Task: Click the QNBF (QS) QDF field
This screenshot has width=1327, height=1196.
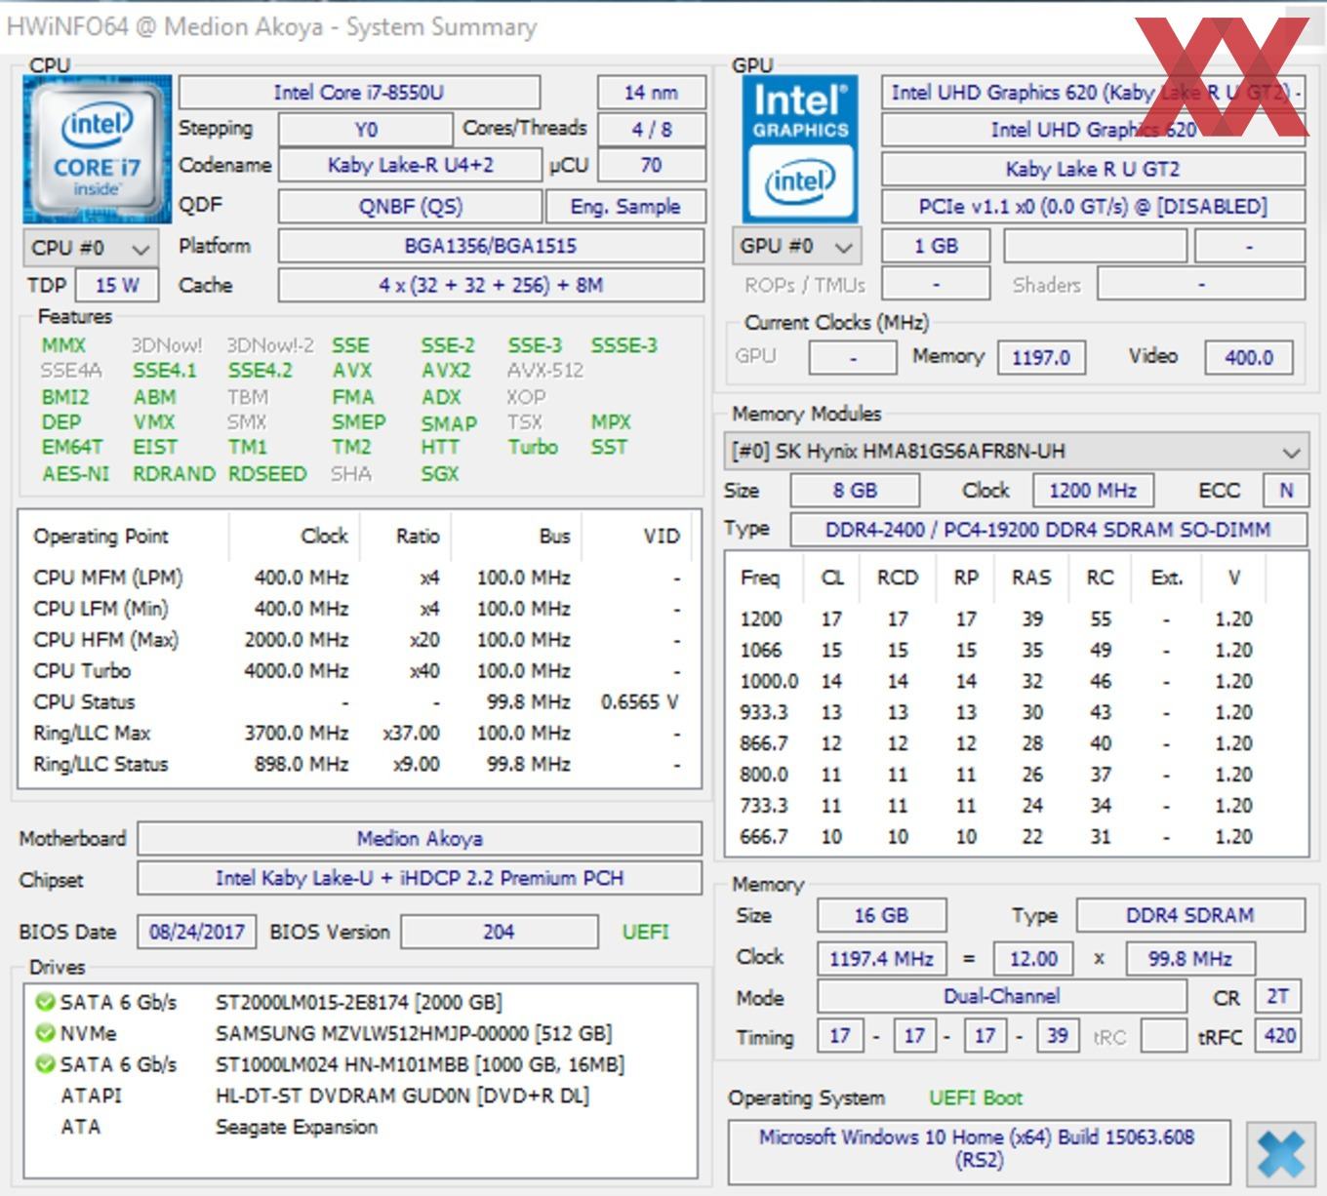Action: pos(410,207)
